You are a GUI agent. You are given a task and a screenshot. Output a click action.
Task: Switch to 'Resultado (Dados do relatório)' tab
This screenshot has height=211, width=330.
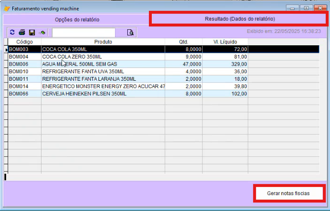pyautogui.click(x=239, y=19)
